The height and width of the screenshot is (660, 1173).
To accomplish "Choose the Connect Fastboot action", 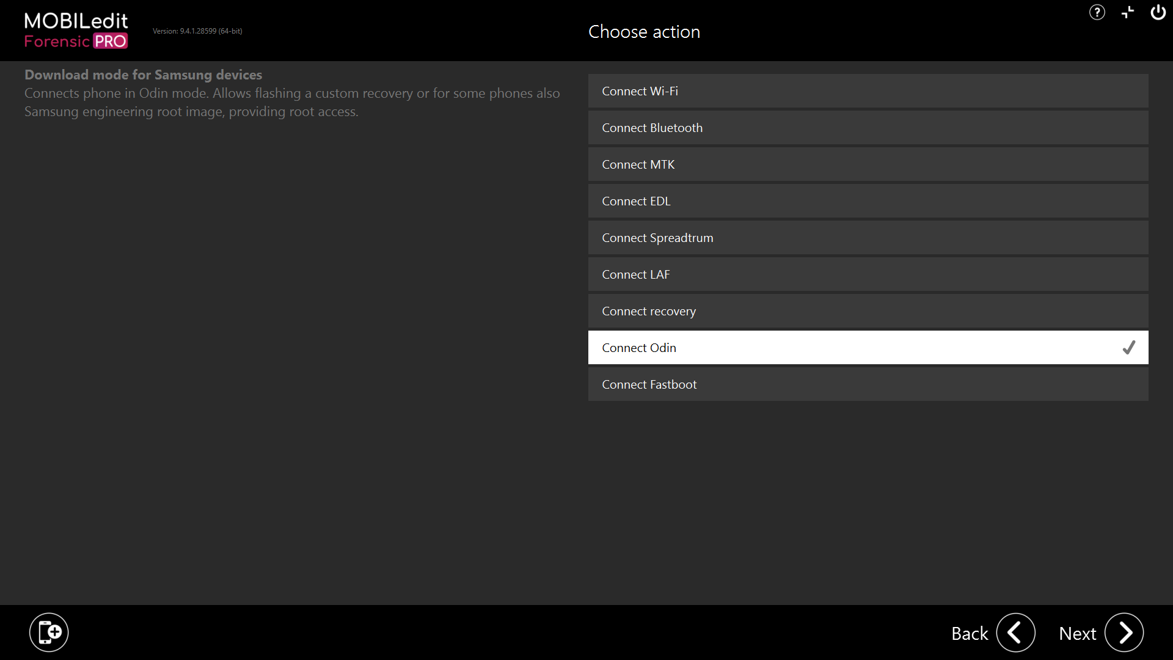I will click(868, 384).
